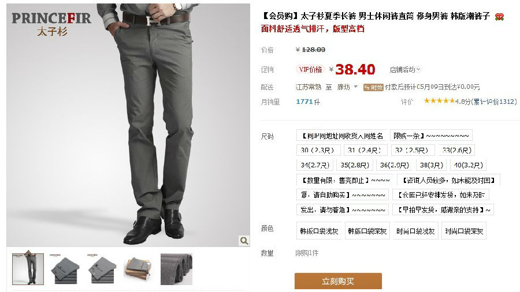Click the 1771 monthly sales count
Image resolution: width=520 pixels, height=292 pixels.
tap(304, 102)
